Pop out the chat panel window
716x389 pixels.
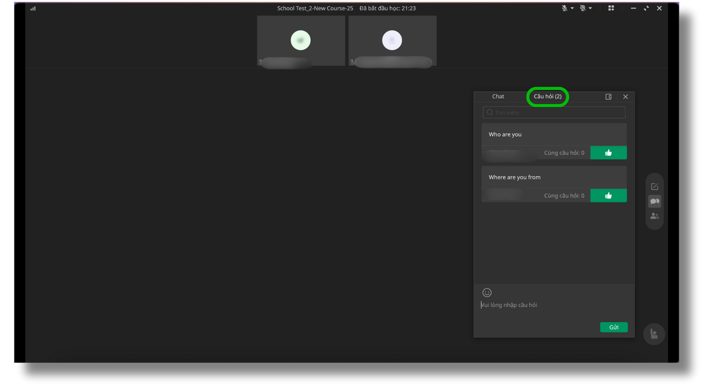608,97
